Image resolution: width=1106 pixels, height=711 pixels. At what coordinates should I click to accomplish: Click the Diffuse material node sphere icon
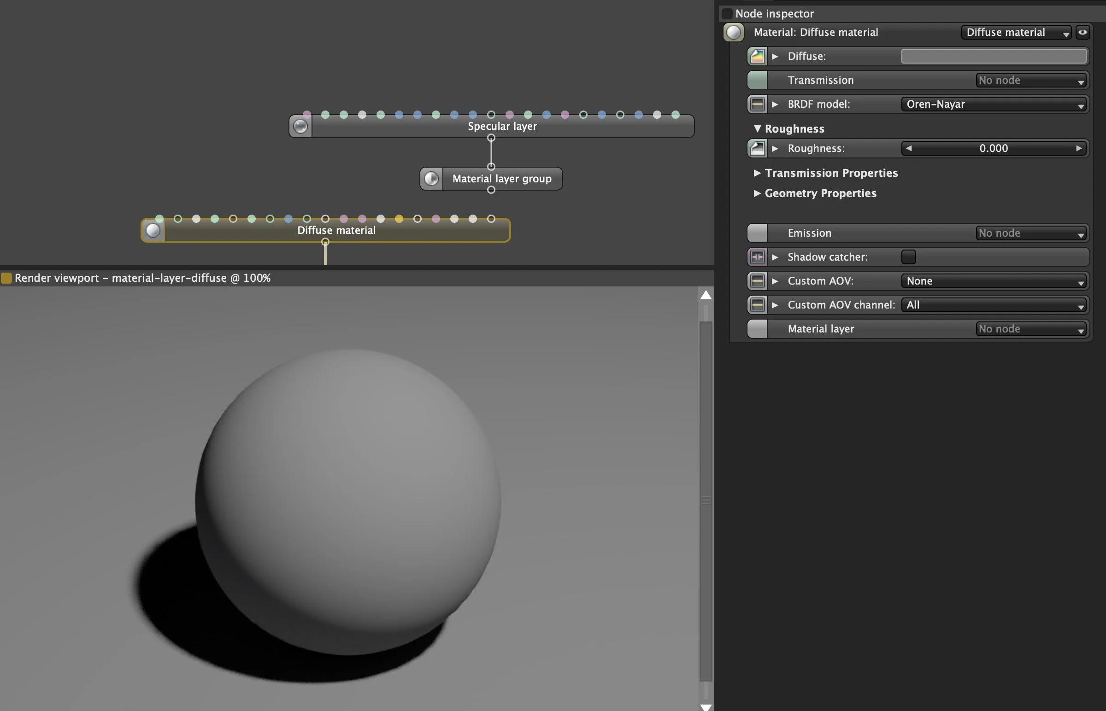pyautogui.click(x=153, y=230)
